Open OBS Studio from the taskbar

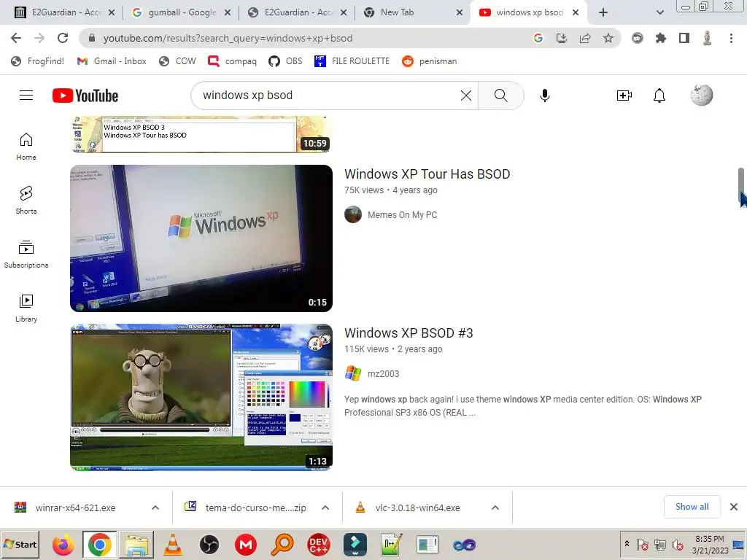click(209, 545)
